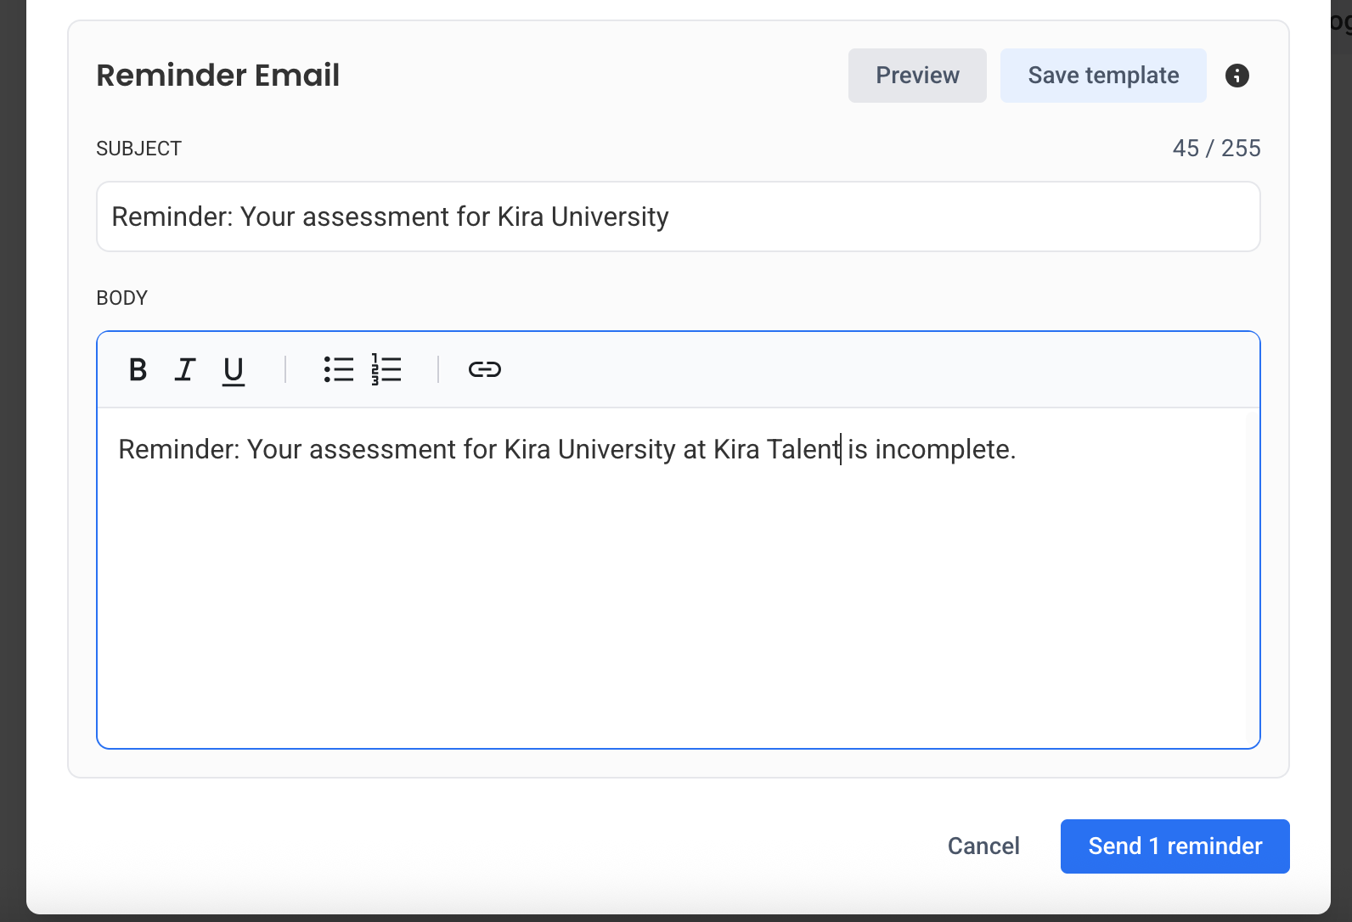Save the email as a template
The width and height of the screenshot is (1352, 922).
point(1103,76)
